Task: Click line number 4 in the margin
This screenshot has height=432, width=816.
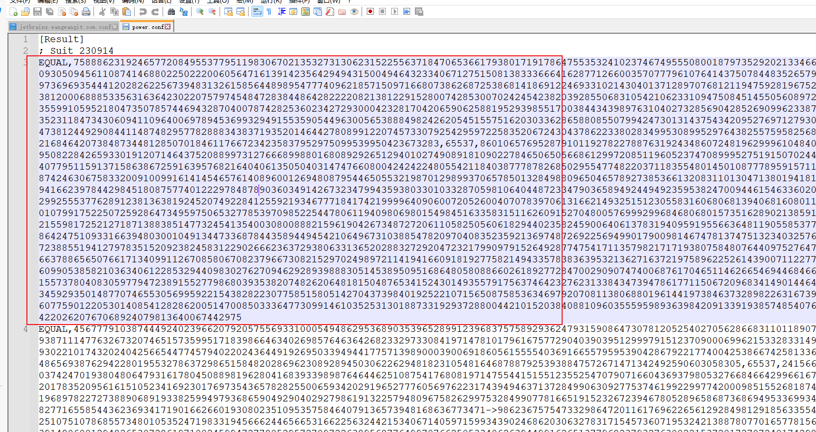Action: (x=25, y=329)
